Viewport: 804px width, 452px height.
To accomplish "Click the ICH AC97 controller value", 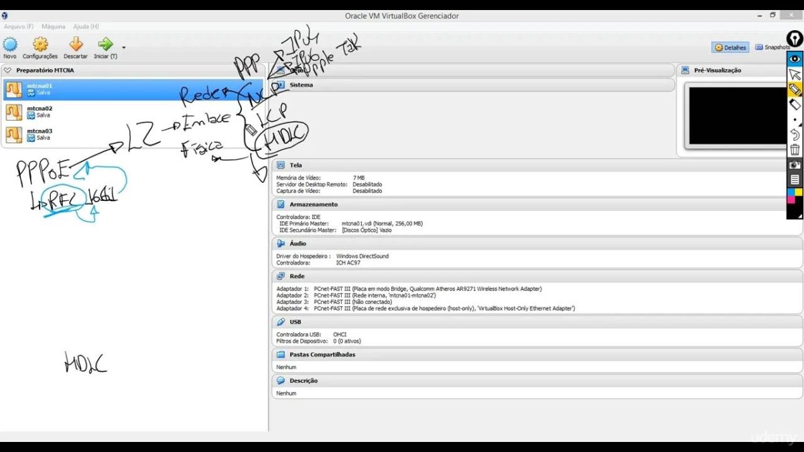I will pyautogui.click(x=348, y=263).
